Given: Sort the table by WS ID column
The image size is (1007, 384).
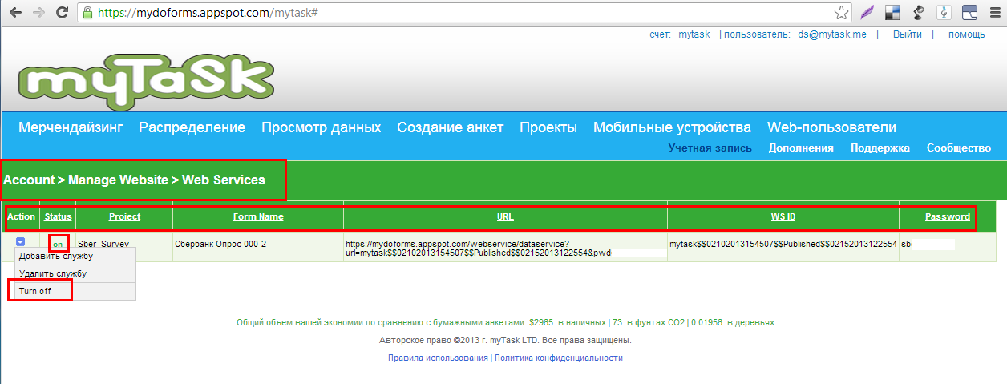Looking at the screenshot, I should 783,216.
